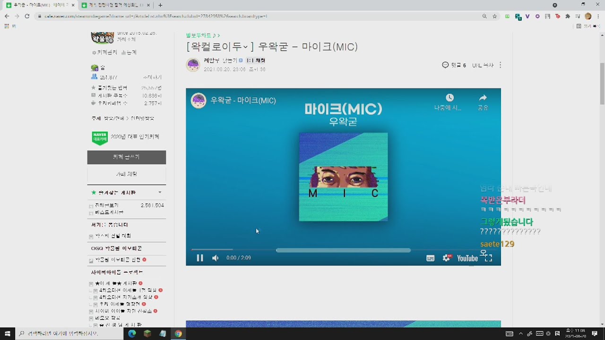The height and width of the screenshot is (340, 605).
Task: Copy the post URL
Action: 483,65
